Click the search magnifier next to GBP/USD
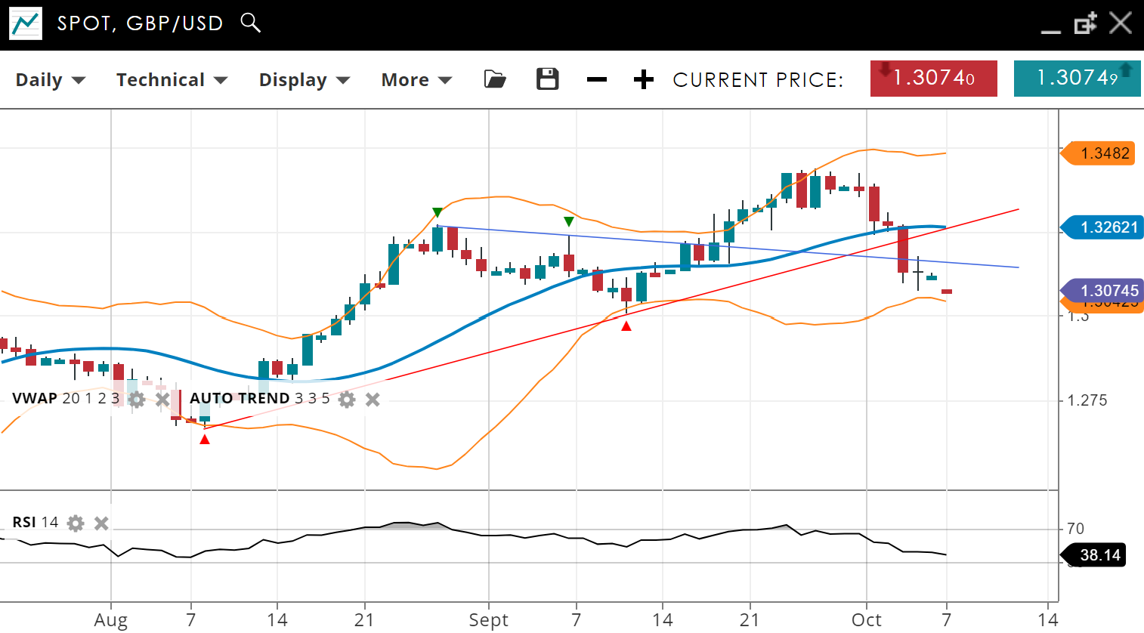 [x=250, y=23]
